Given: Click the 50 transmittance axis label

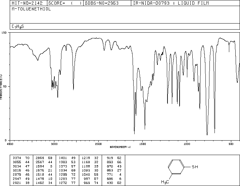Looking at the screenshot, I should (5, 86).
